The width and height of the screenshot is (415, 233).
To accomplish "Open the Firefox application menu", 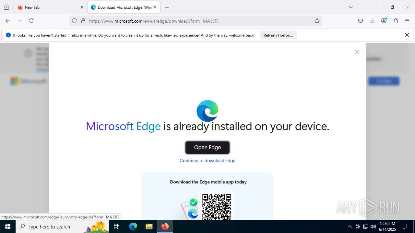I will (407, 21).
